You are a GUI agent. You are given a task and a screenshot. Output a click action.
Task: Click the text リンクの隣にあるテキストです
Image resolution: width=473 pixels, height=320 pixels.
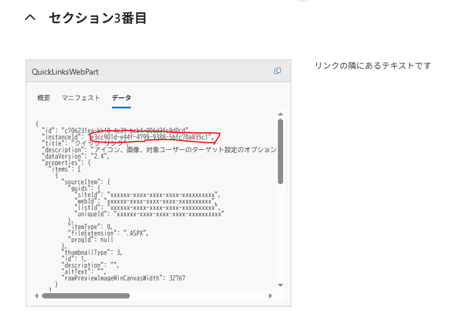pos(372,65)
